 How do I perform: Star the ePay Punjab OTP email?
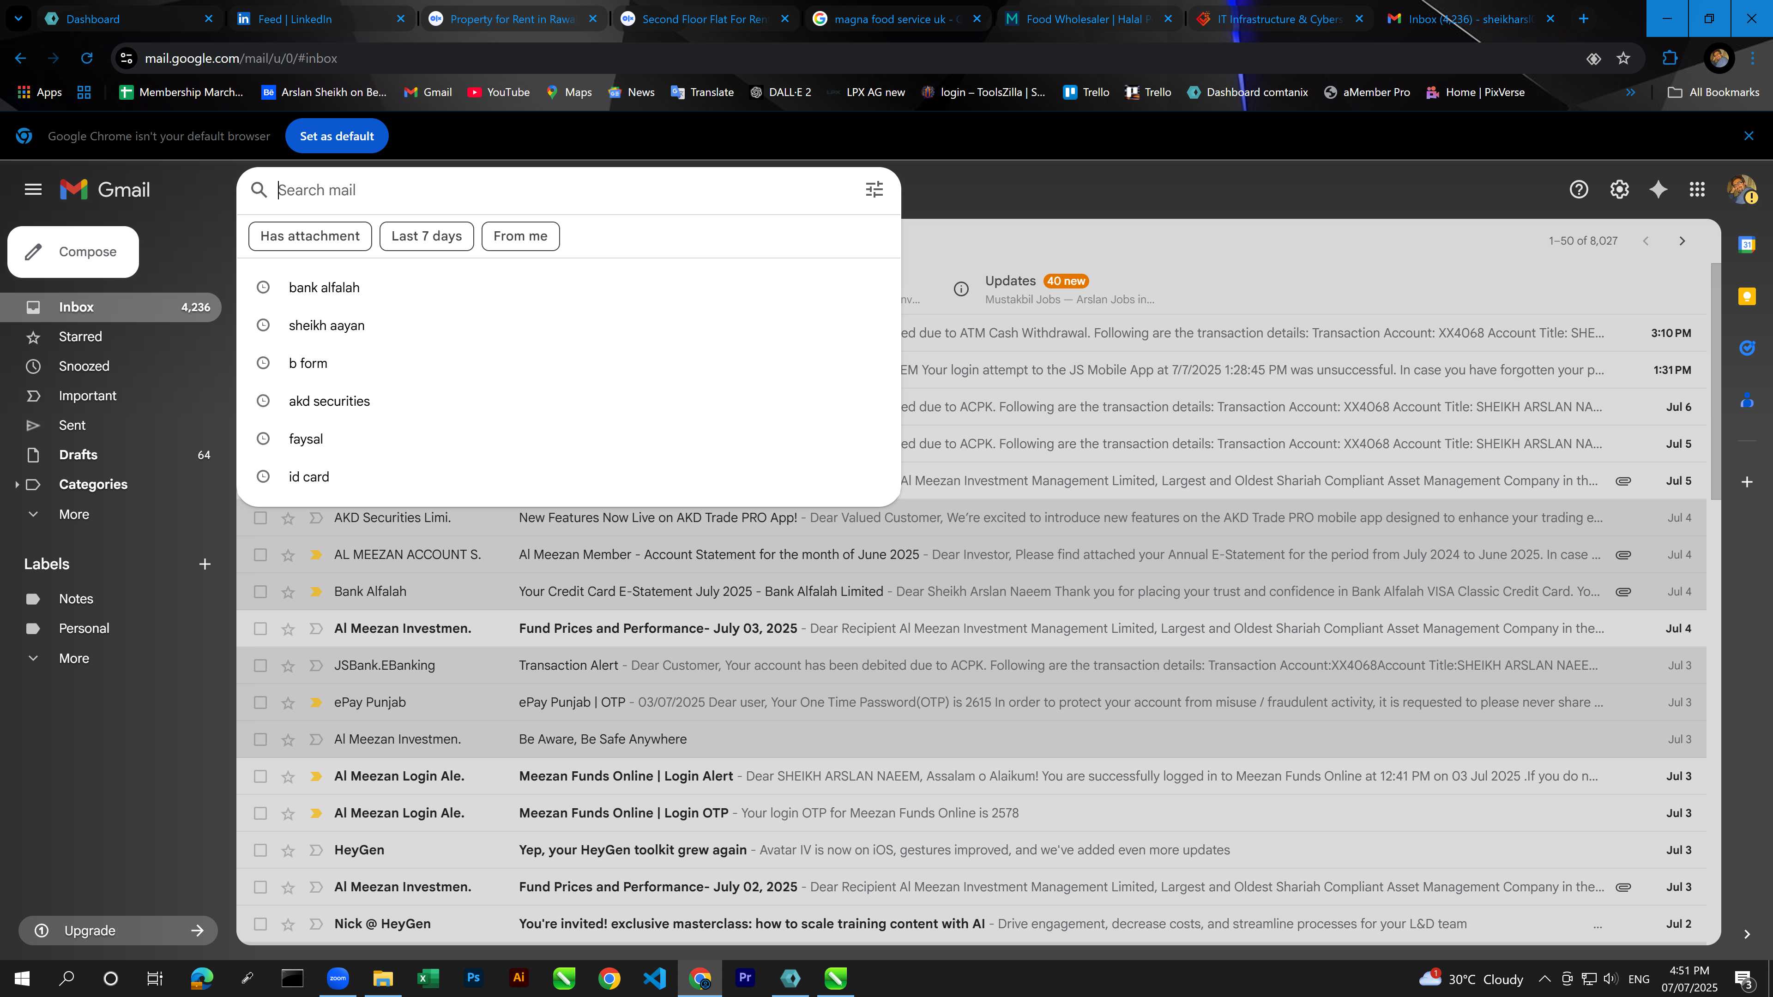pyautogui.click(x=288, y=703)
